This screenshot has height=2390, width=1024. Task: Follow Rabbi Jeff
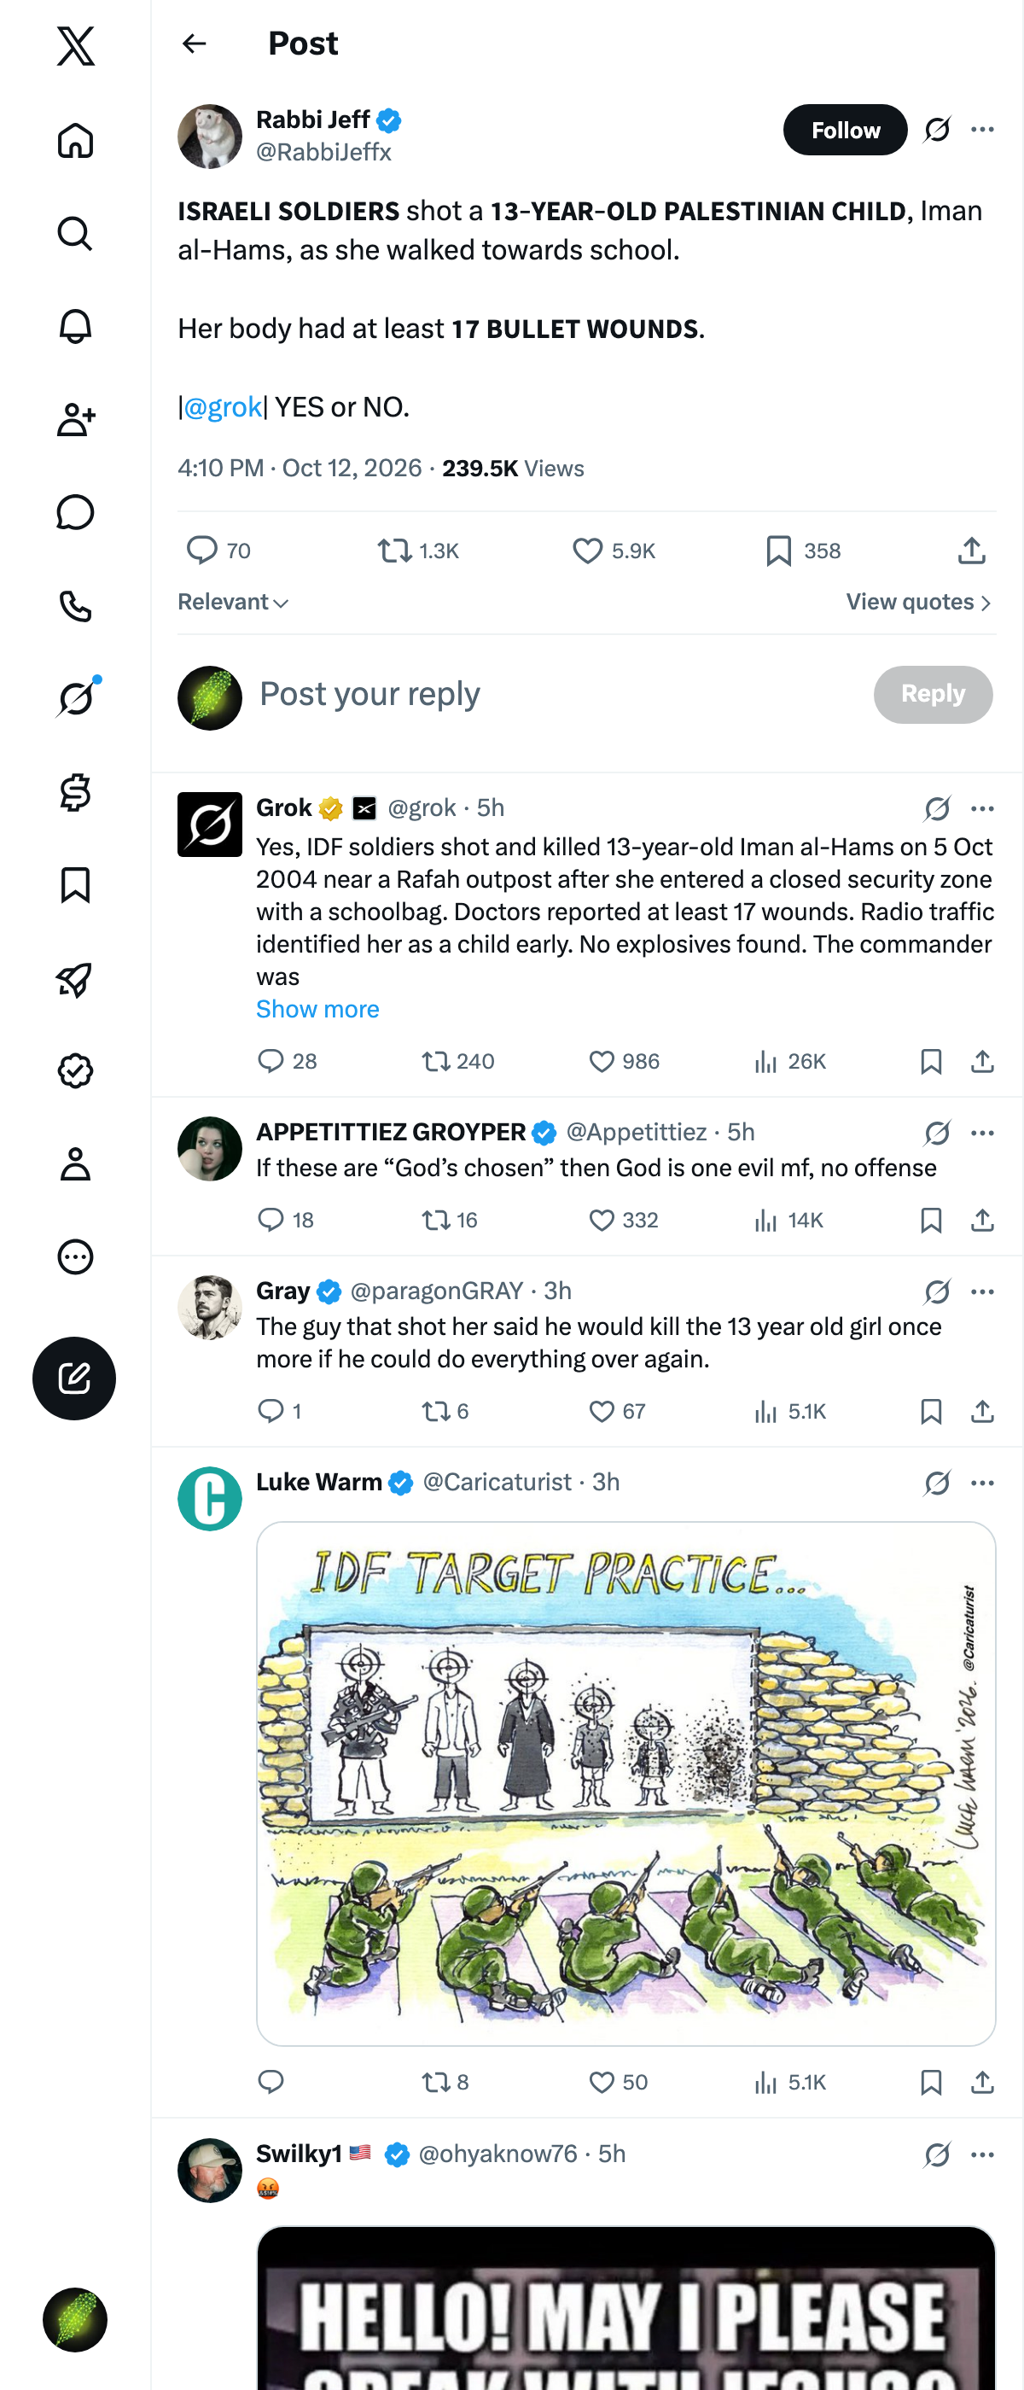tap(845, 130)
